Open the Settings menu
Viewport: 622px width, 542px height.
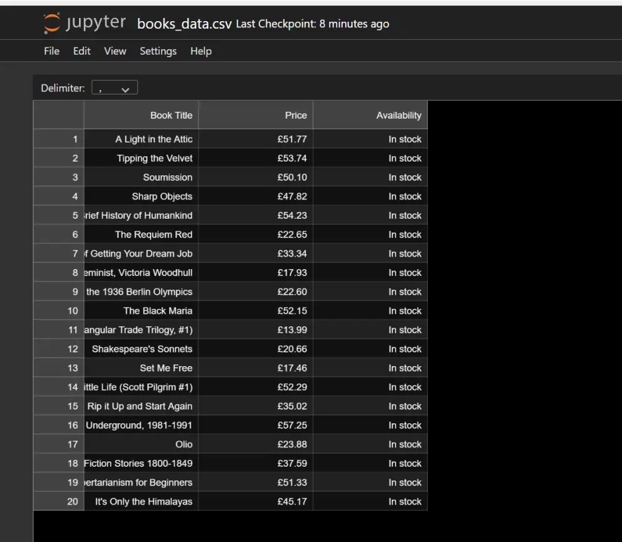tap(158, 51)
